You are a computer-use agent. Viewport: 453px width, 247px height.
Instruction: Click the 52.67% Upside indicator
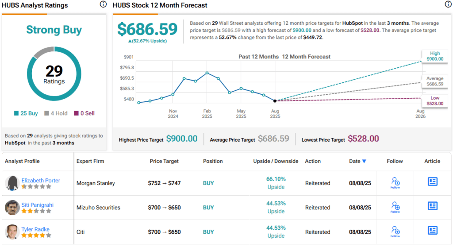pyautogui.click(x=147, y=41)
